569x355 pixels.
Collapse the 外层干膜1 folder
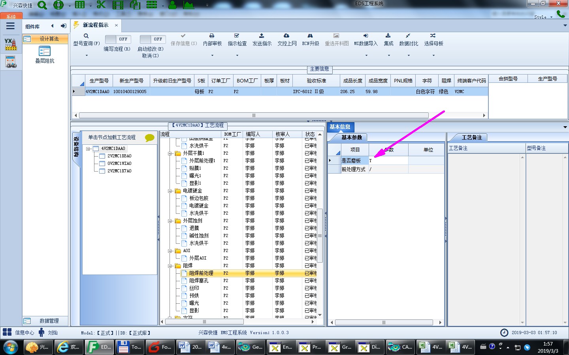[170, 153]
